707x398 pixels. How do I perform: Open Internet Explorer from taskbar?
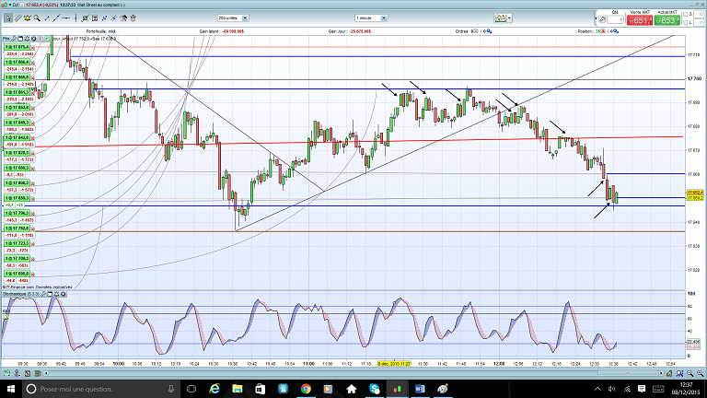point(214,389)
